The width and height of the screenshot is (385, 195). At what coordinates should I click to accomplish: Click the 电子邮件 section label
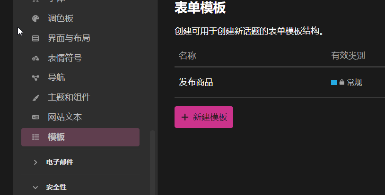[60, 162]
